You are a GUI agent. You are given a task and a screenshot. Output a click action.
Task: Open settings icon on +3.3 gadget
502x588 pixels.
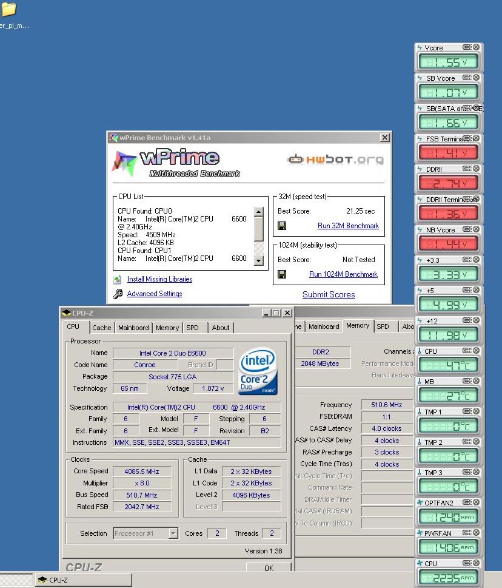[x=467, y=260]
